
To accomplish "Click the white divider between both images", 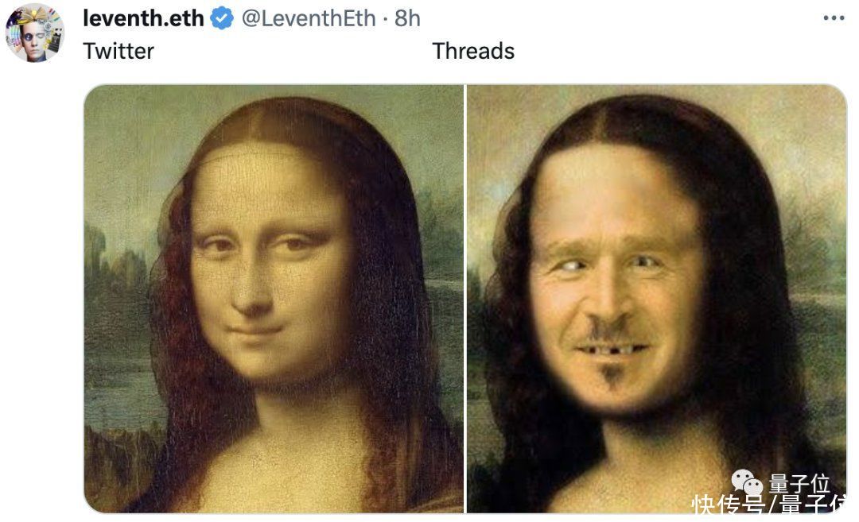I will [x=465, y=299].
